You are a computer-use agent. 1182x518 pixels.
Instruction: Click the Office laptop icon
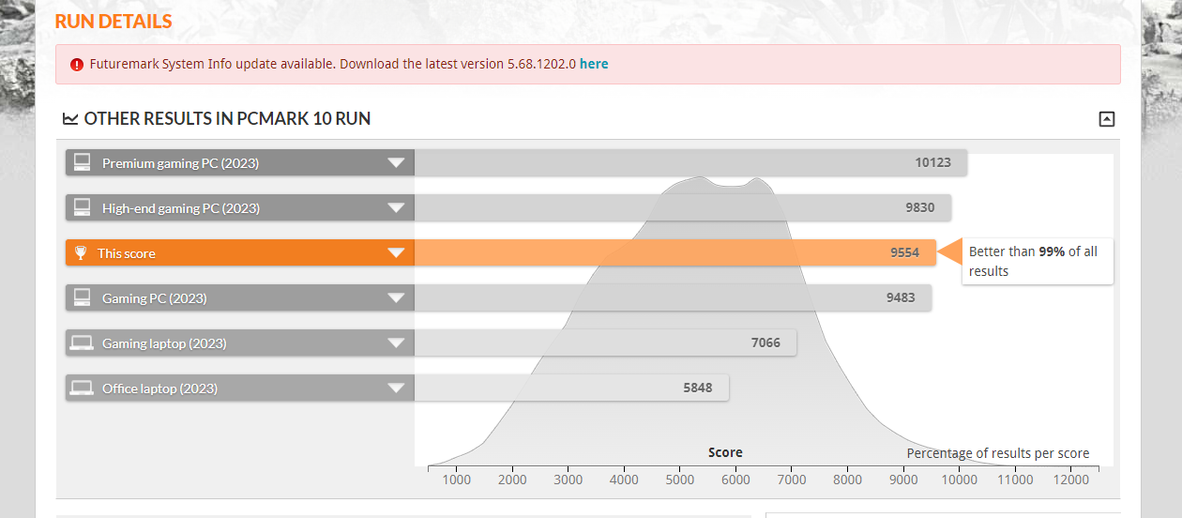coord(82,388)
